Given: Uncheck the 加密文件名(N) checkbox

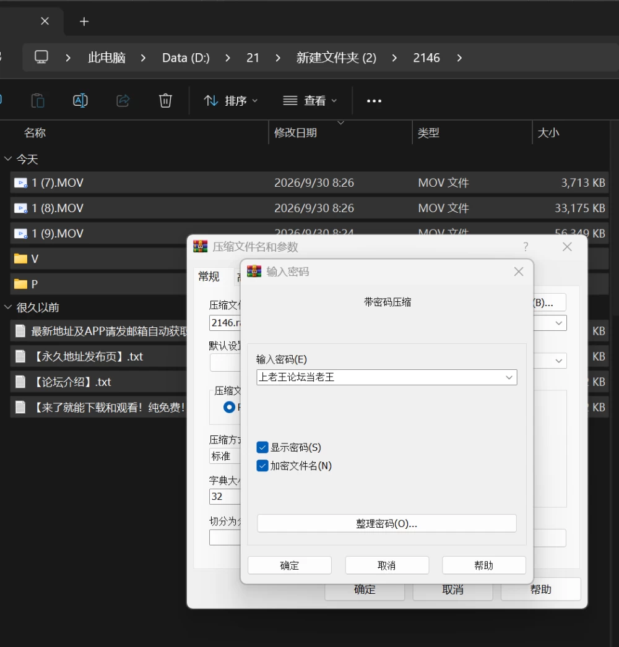Looking at the screenshot, I should tap(262, 466).
